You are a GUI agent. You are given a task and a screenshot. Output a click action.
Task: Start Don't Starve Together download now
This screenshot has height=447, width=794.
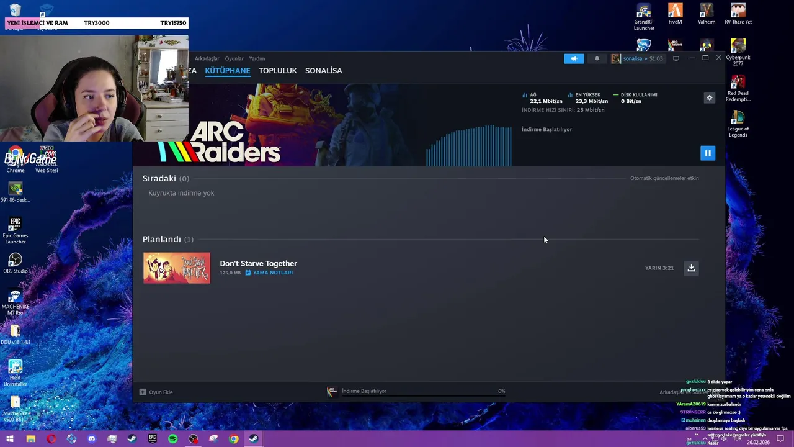[x=691, y=268]
